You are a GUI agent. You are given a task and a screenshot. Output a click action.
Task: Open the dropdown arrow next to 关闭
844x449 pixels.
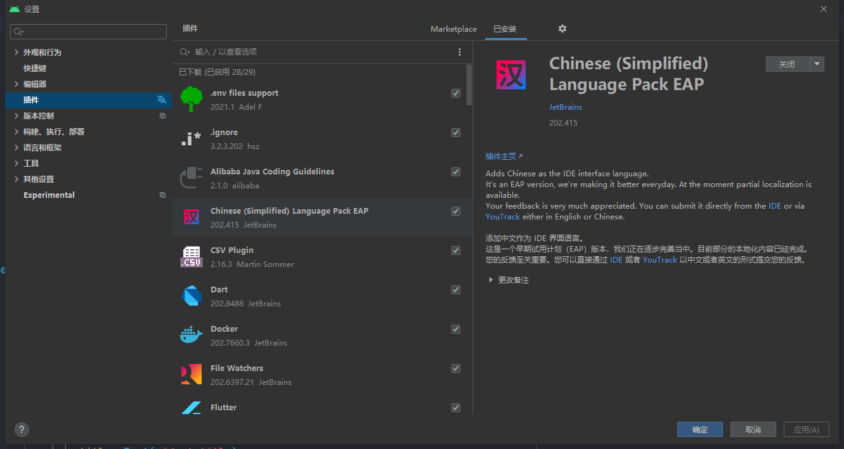point(817,64)
